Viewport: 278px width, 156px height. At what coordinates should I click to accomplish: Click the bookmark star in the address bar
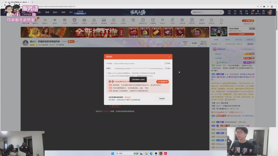[264, 6]
